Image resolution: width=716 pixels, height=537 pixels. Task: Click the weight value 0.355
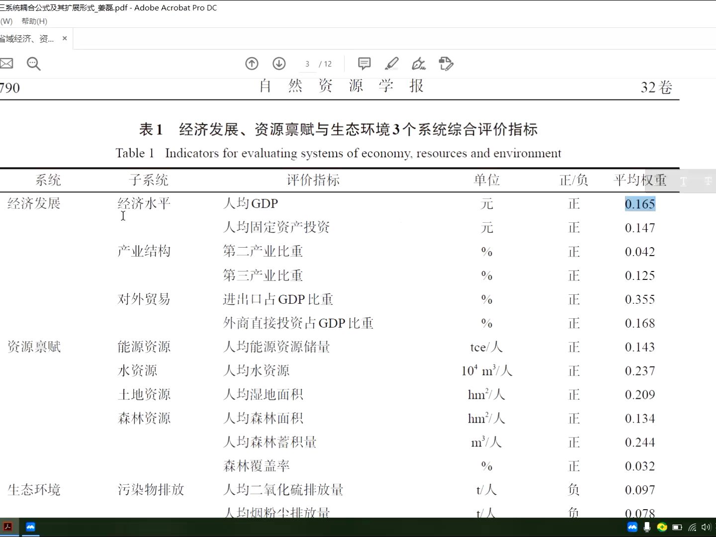click(x=640, y=299)
